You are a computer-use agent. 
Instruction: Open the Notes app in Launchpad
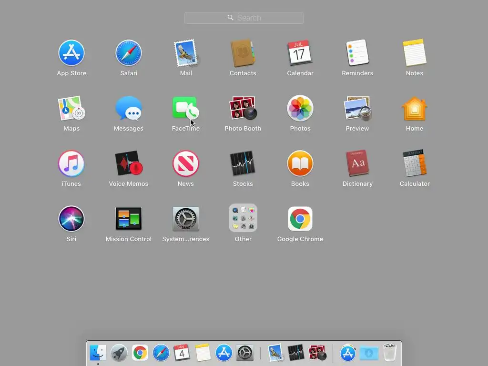point(414,53)
